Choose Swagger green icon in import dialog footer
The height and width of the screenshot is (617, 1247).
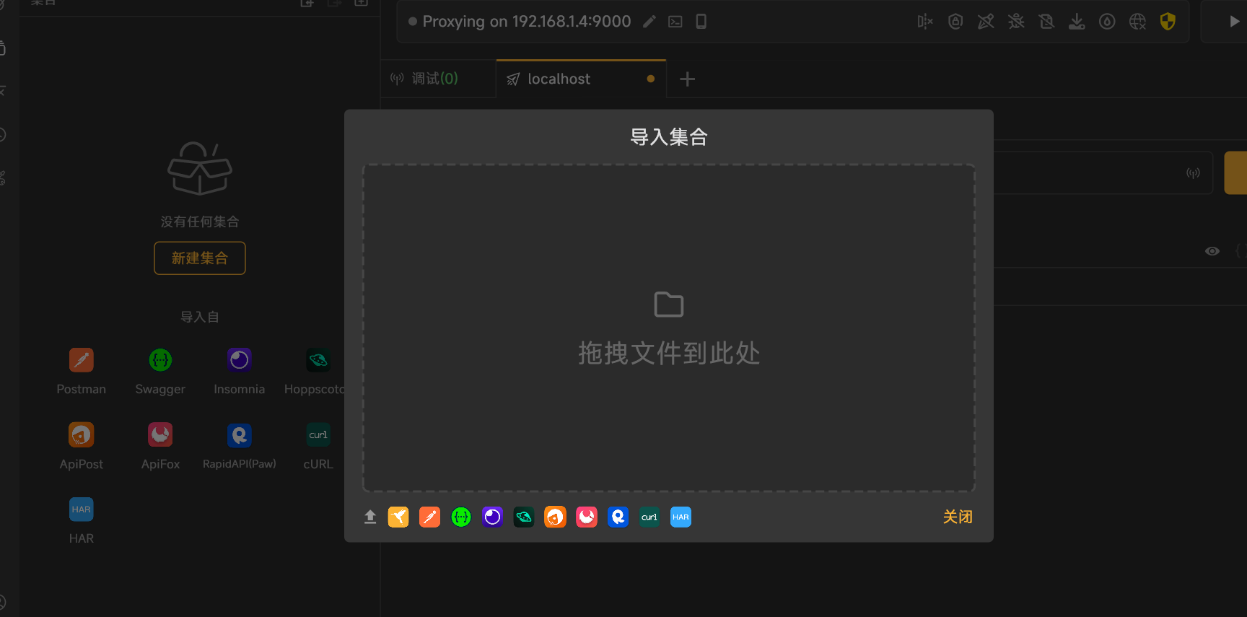coord(461,517)
